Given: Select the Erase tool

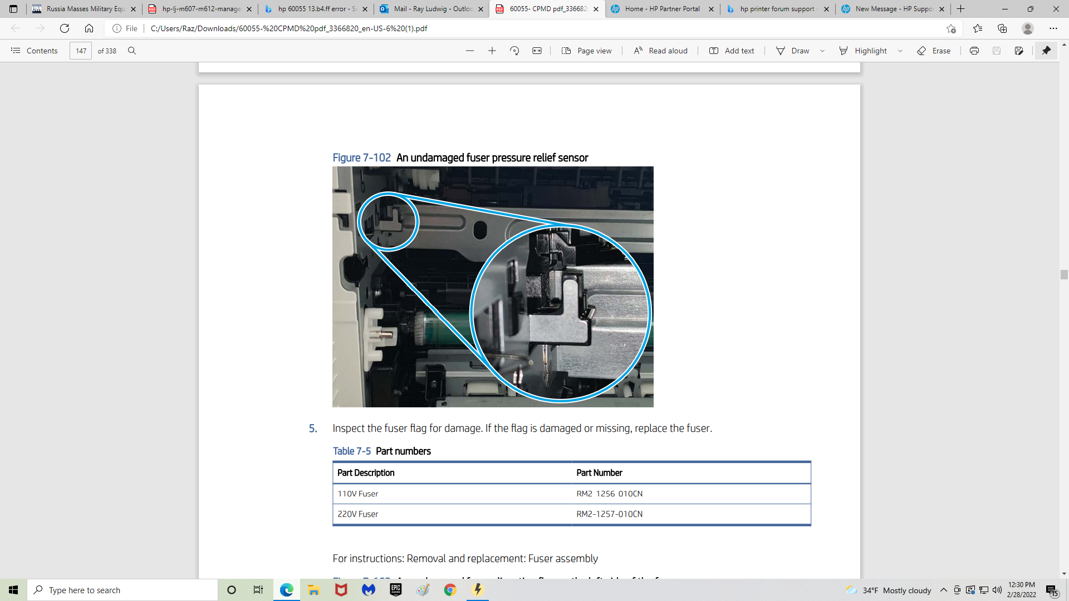Looking at the screenshot, I should click(934, 51).
